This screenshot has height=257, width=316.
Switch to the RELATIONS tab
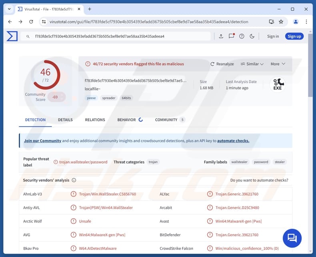point(95,120)
